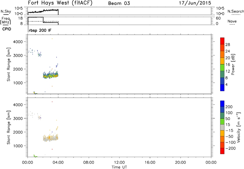Click the red top of power colorbar
Screen dimensions: 244x169
coord(222,41)
